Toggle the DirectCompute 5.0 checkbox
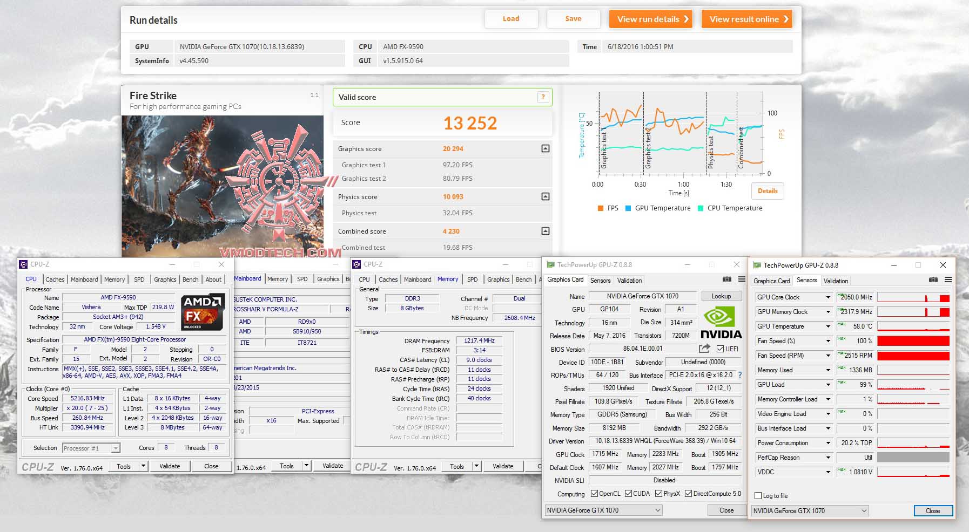Screen dimensions: 969x532 click(688, 494)
